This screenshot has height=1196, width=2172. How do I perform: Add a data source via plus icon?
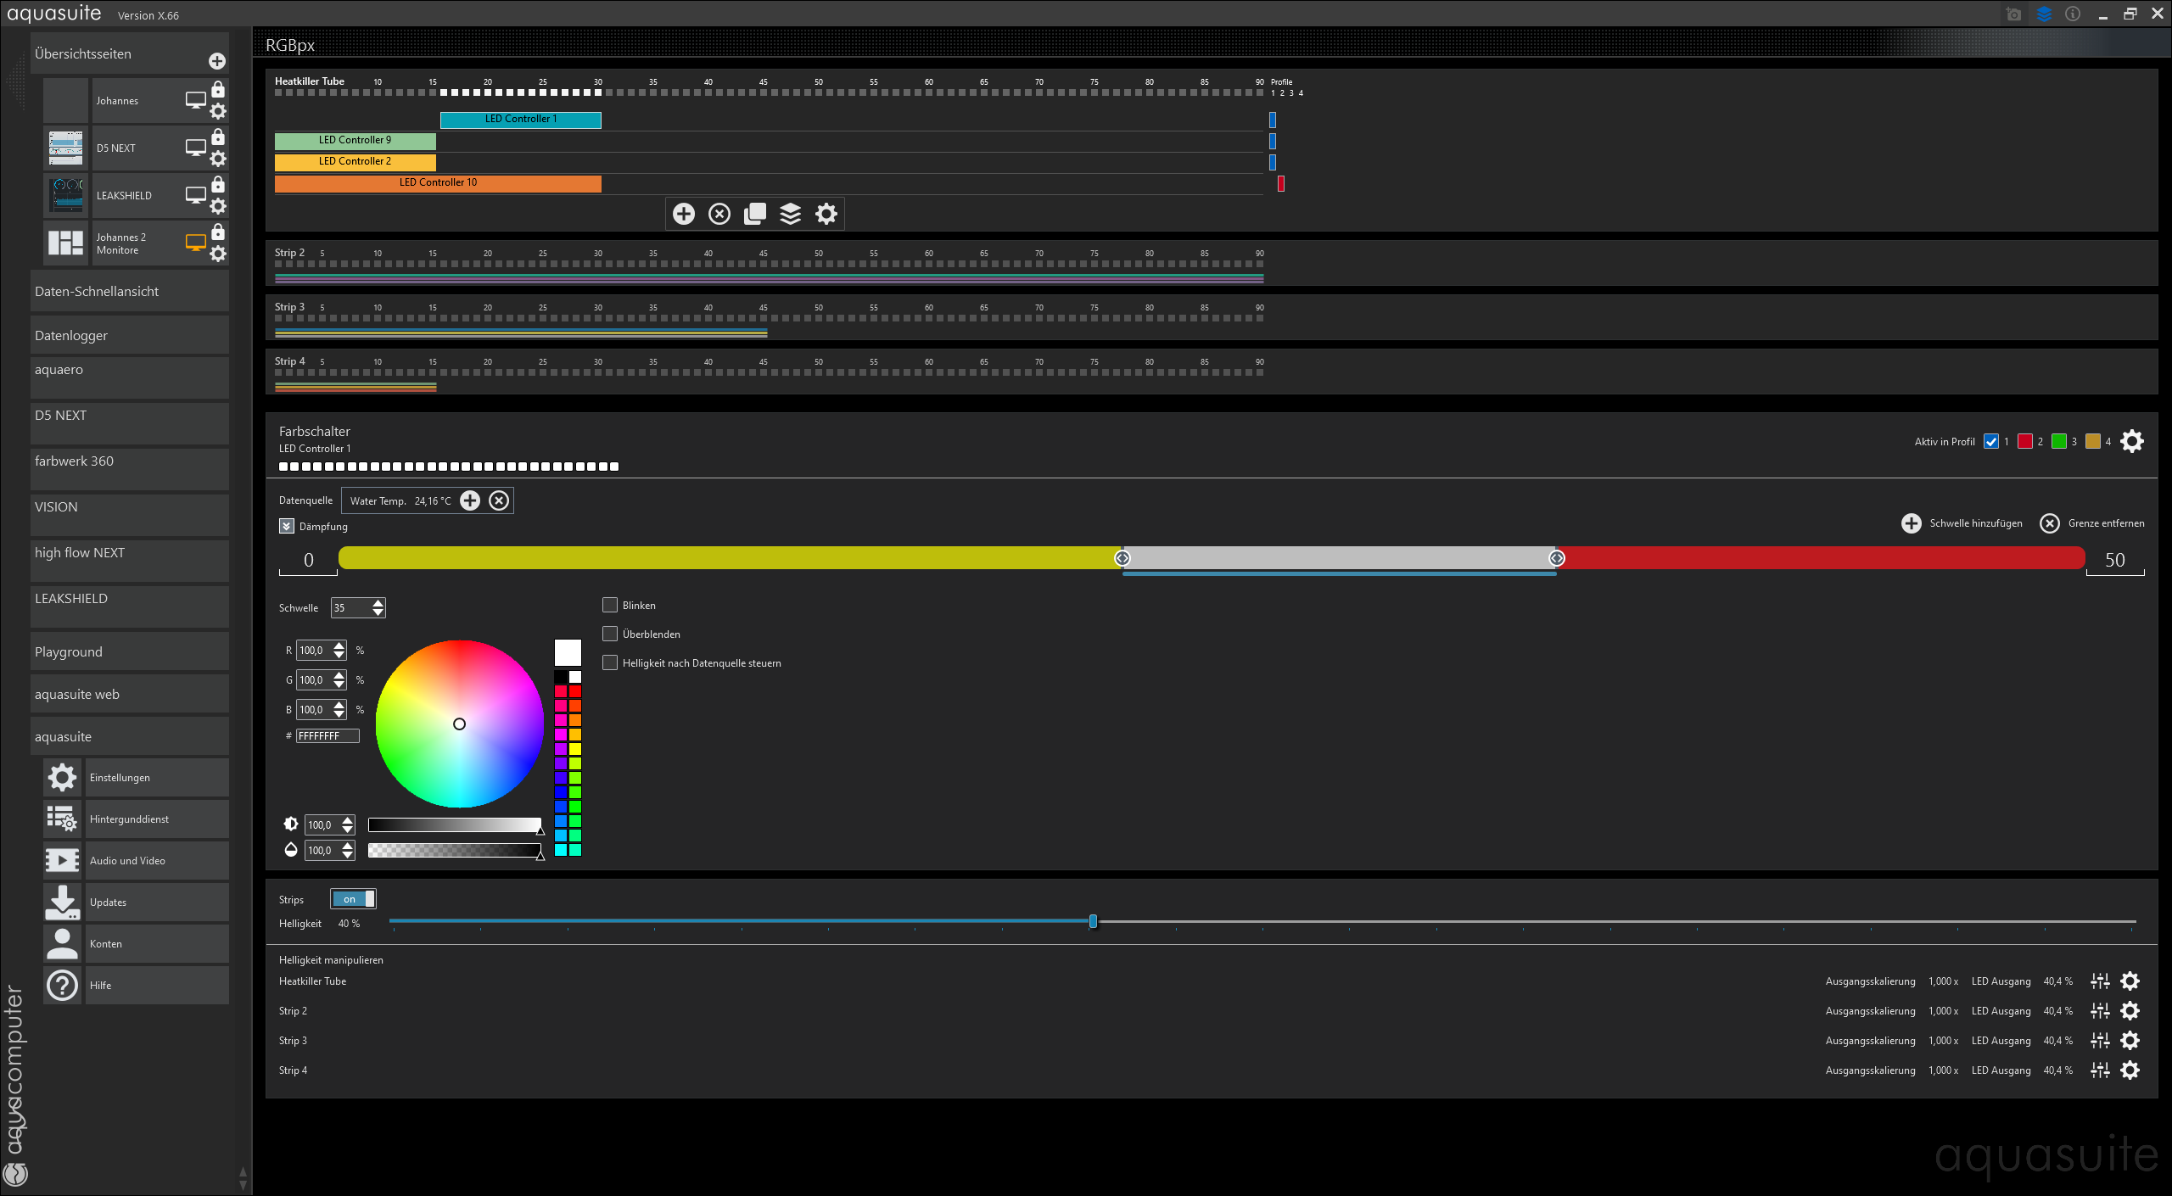pyautogui.click(x=470, y=500)
